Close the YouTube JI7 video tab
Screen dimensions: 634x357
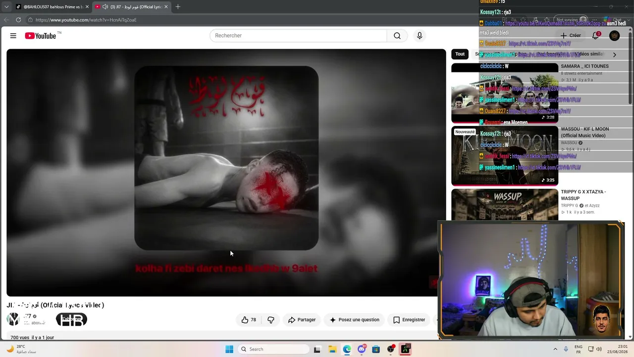tap(166, 7)
